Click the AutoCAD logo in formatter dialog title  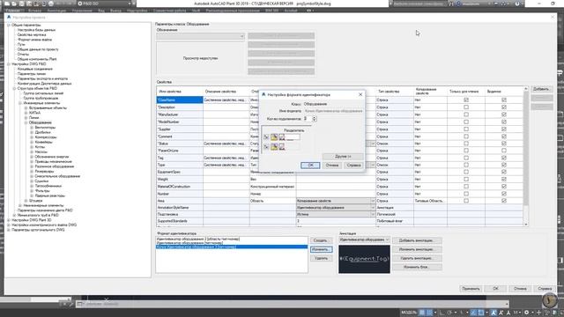click(263, 94)
